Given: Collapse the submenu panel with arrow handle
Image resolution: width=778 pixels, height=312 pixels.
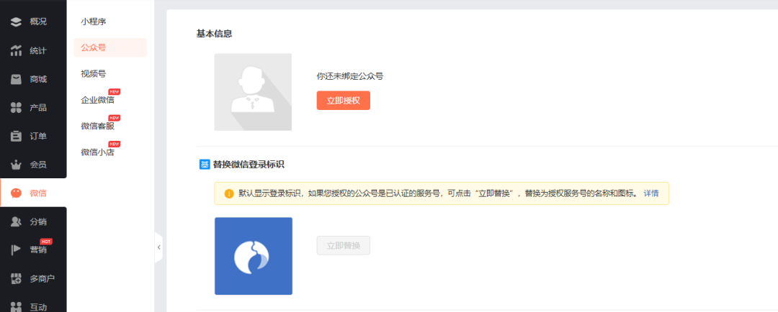Looking at the screenshot, I should pos(158,247).
